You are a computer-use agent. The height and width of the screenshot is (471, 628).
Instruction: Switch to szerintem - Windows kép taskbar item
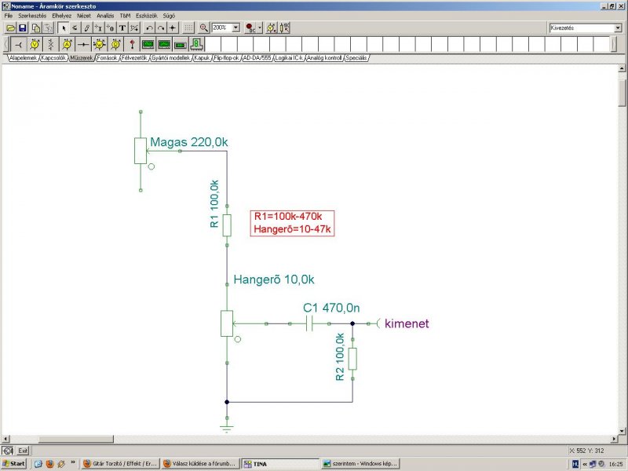click(x=360, y=463)
